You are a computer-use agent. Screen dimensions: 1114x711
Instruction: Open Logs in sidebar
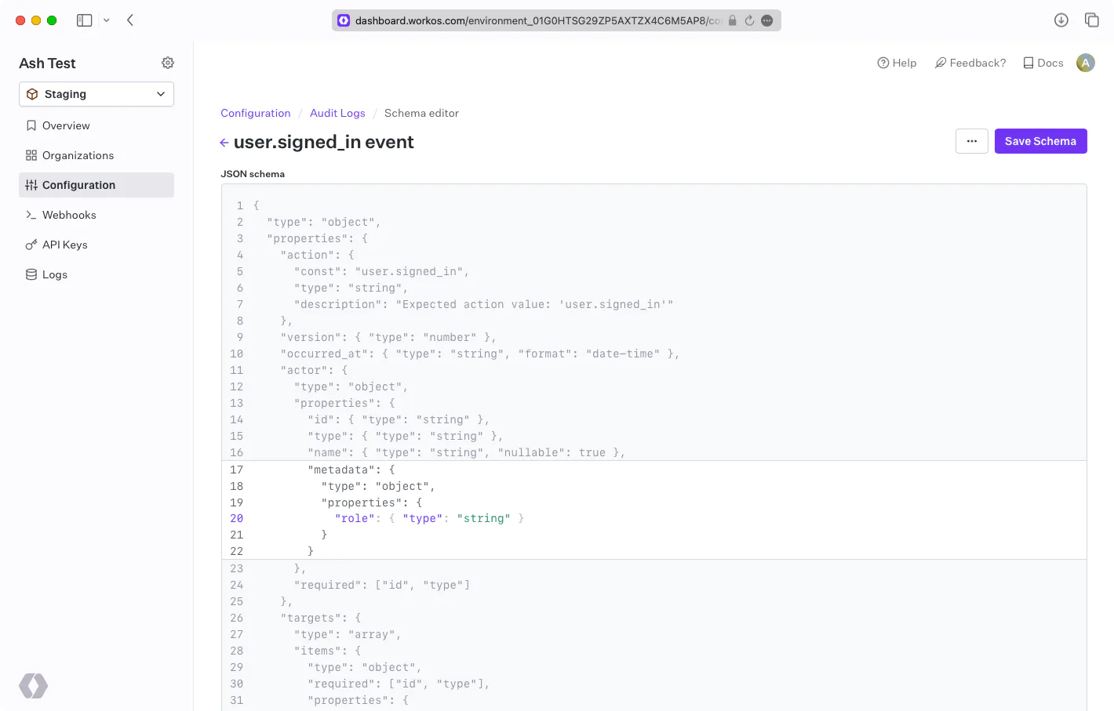[x=96, y=274]
